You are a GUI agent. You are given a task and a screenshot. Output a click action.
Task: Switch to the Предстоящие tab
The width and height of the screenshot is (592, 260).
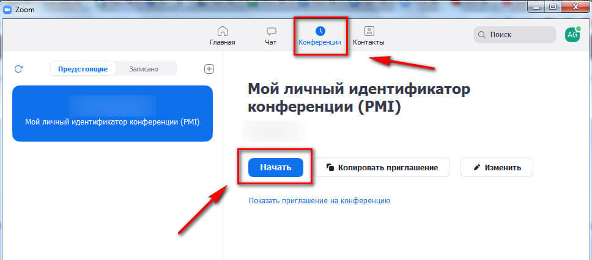83,69
